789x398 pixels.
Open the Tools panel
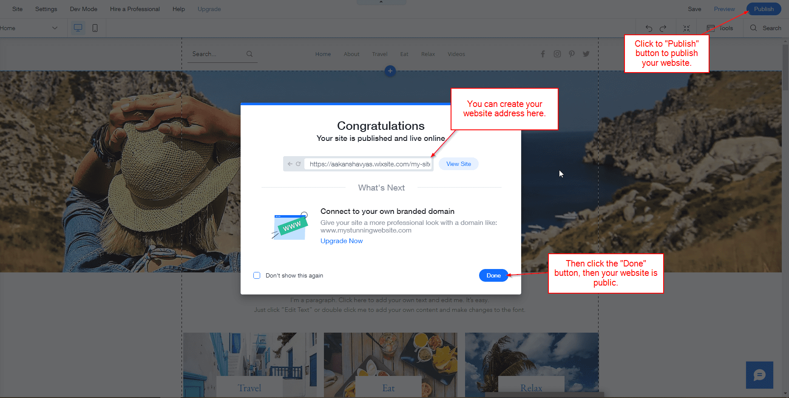tap(720, 28)
